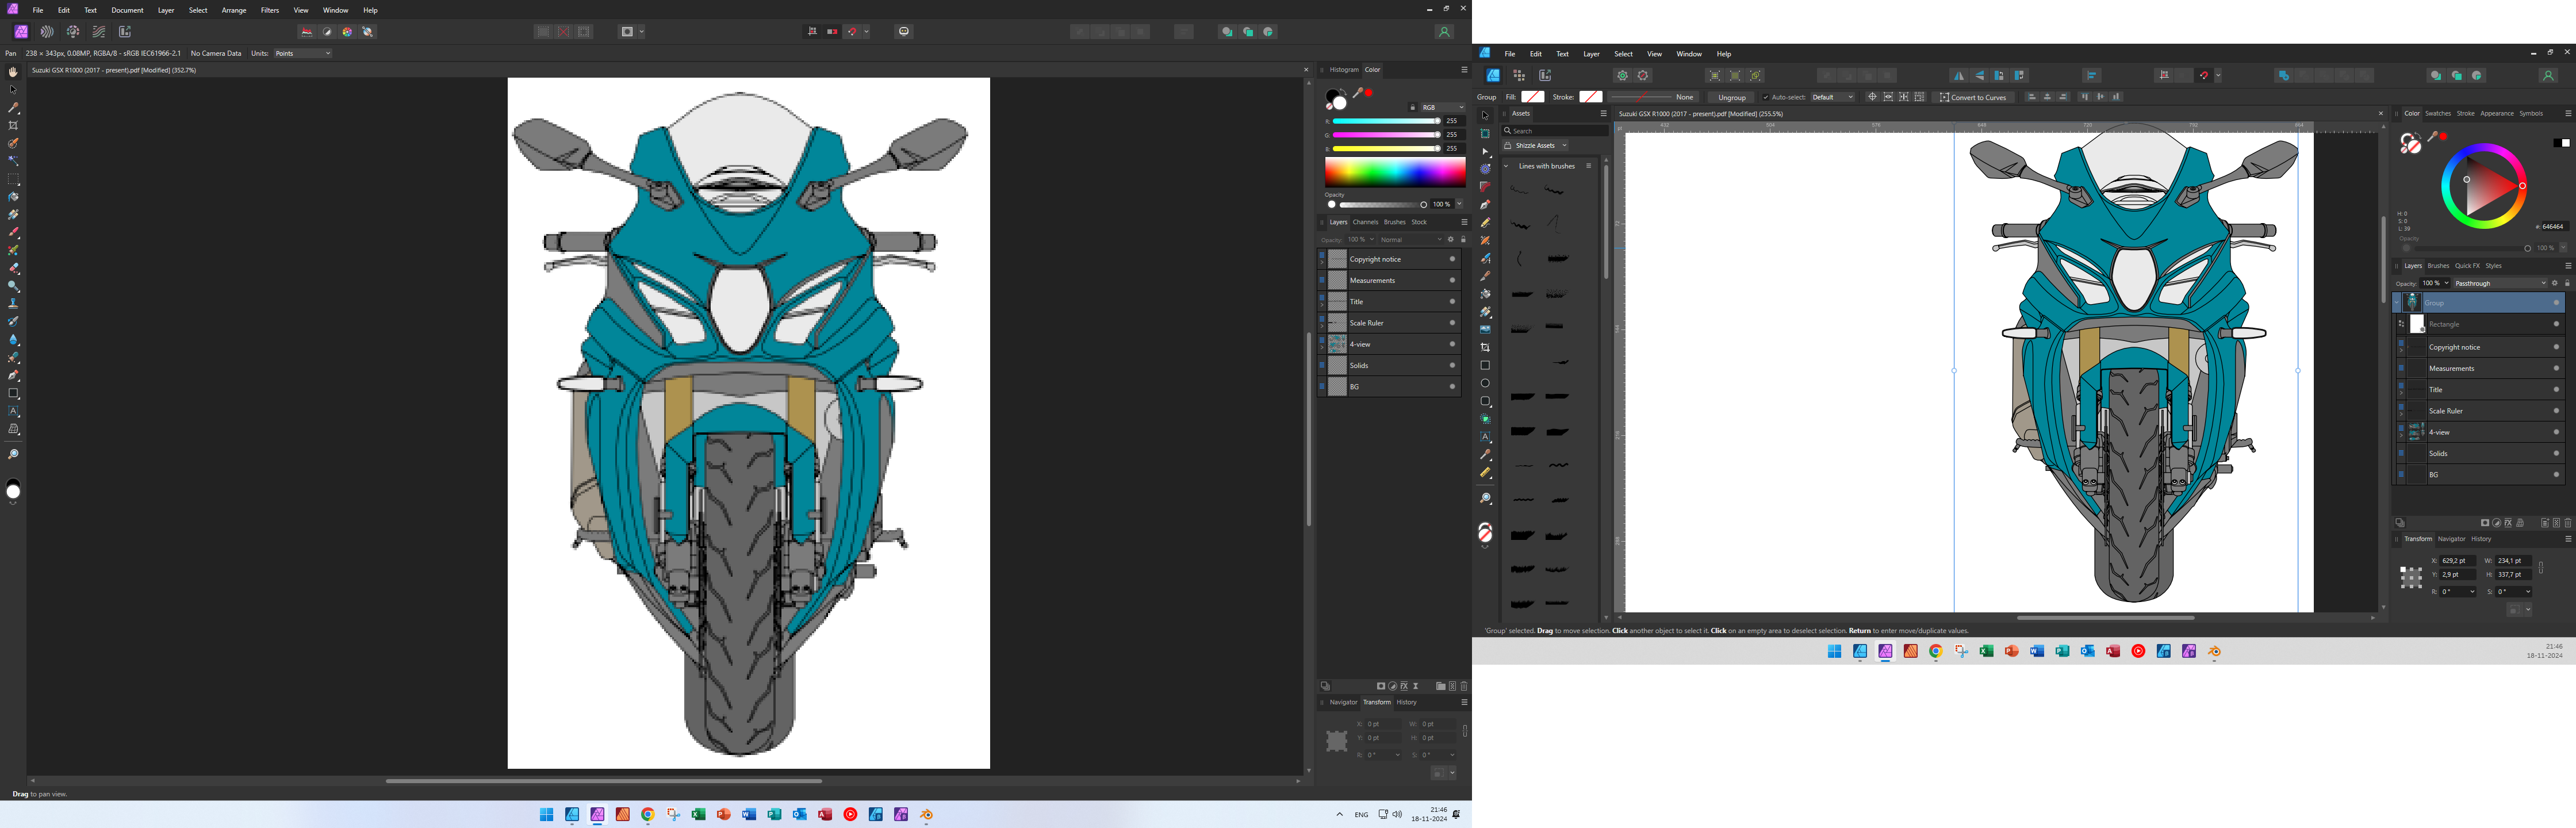Toggle visibility of BG layer in Photo
Viewport: 2576px width, 828px height.
tap(1452, 386)
